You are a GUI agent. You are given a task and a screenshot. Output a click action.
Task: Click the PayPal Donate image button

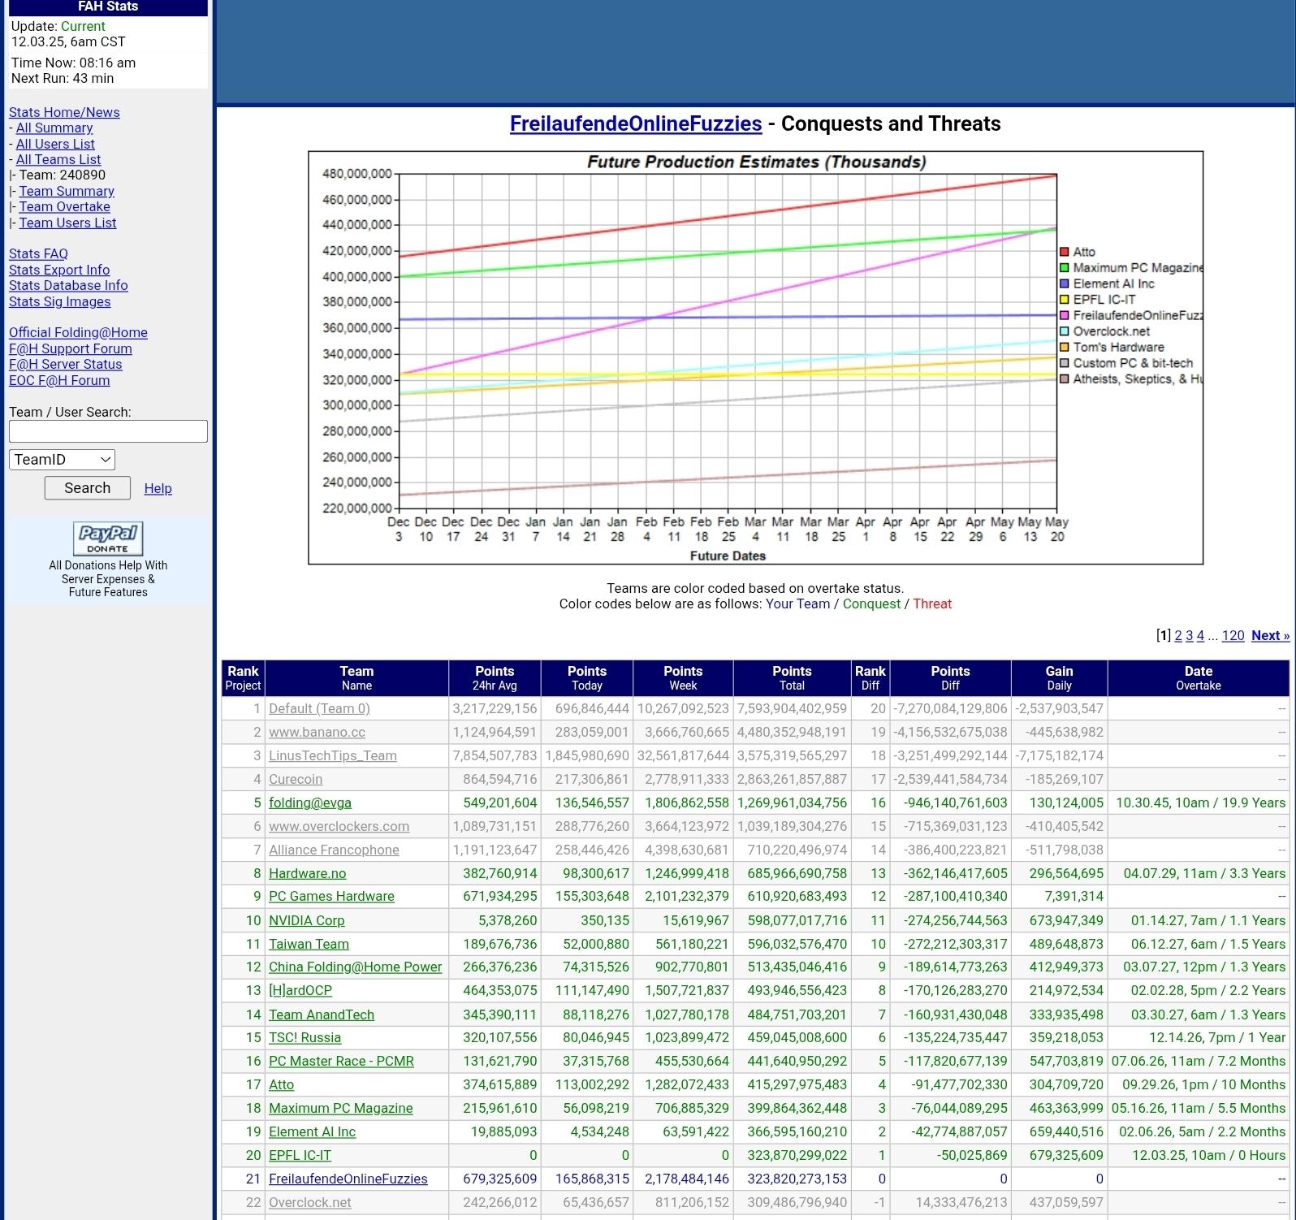pyautogui.click(x=108, y=539)
